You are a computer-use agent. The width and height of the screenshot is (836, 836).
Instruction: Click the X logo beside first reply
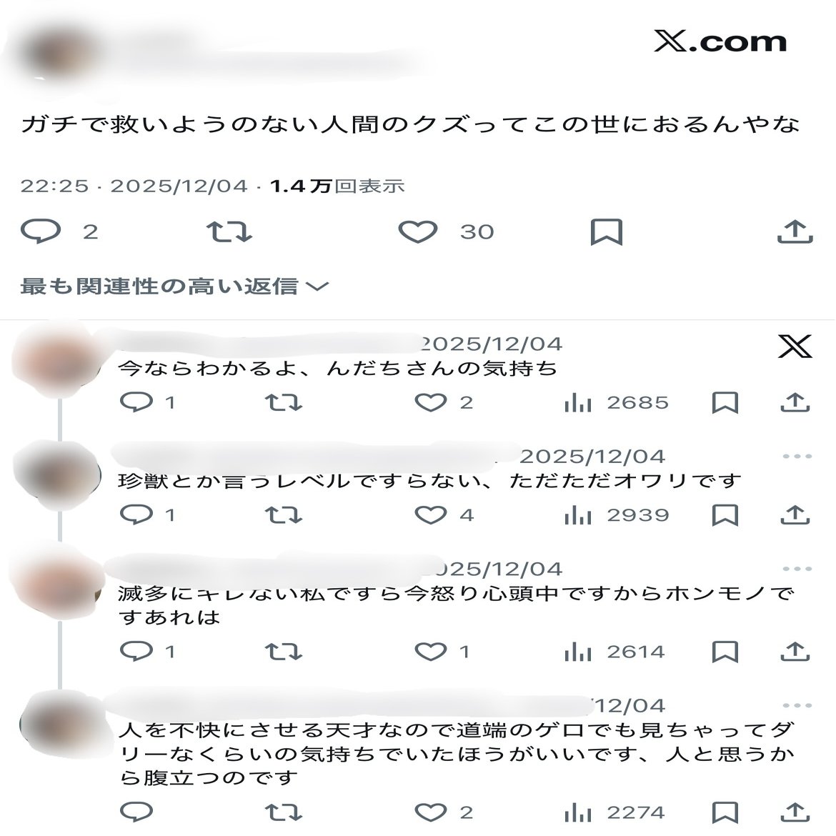coord(795,347)
